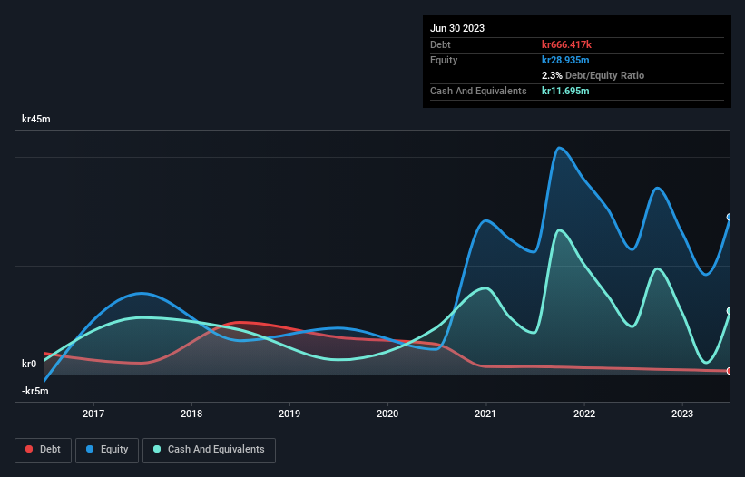Click the Jun 30 2023 tooltip date
The image size is (745, 477).
pos(457,28)
